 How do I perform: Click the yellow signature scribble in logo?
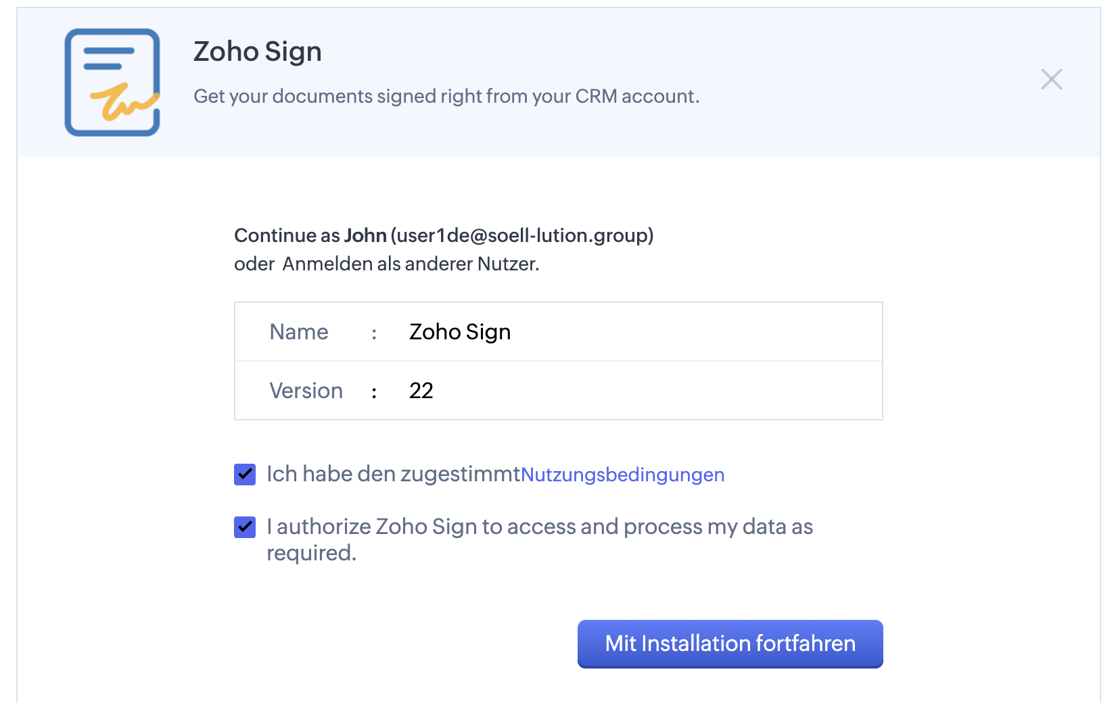click(124, 102)
